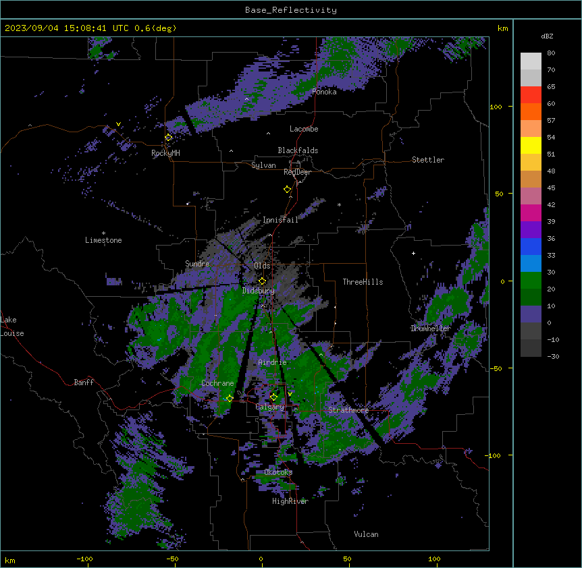582x568 pixels.
Task: Select the bright green 20-30 dBZ swatch
Action: pyautogui.click(x=531, y=281)
